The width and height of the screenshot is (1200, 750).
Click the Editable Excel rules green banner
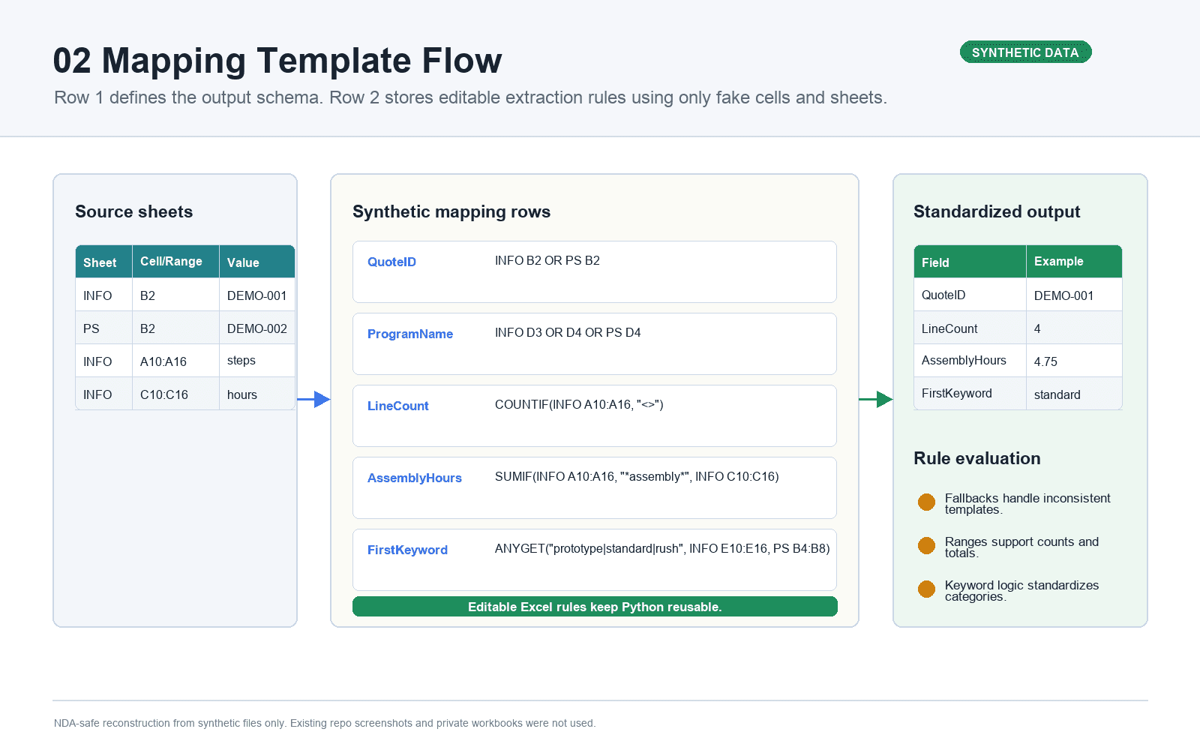595,607
